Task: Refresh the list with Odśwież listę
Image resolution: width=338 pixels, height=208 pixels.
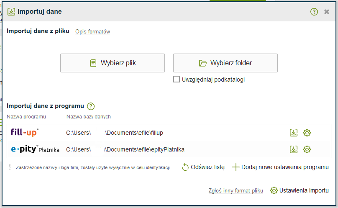Action: coord(203,167)
